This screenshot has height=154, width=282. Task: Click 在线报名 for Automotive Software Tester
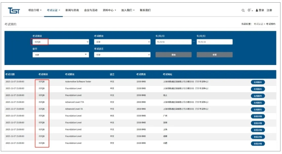pyautogui.click(x=258, y=82)
